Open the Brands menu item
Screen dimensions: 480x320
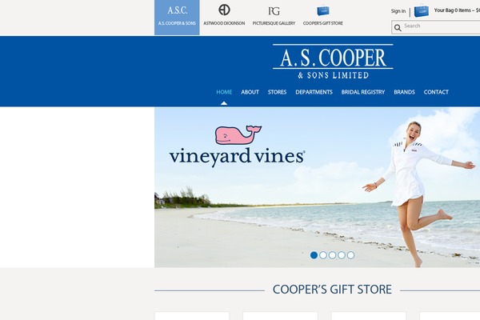pyautogui.click(x=404, y=92)
